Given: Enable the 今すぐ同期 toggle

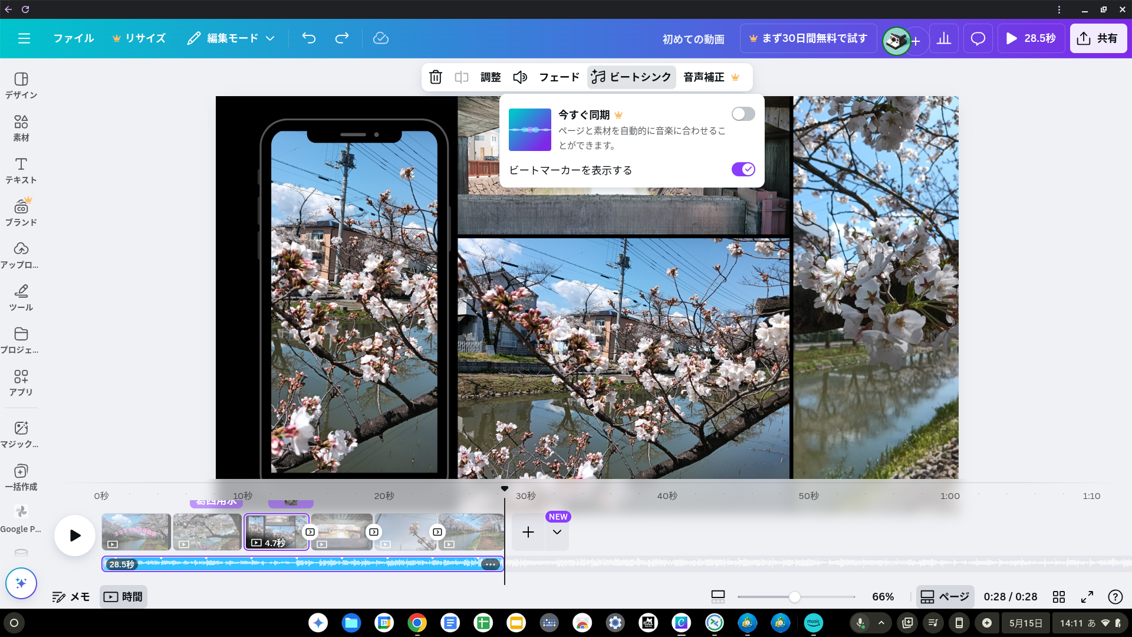Looking at the screenshot, I should point(743,114).
